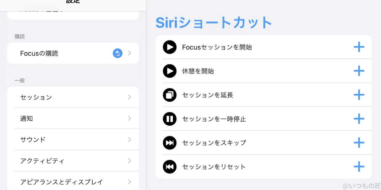Click the rewind icon beside セッションをリセット

[x=170, y=166]
